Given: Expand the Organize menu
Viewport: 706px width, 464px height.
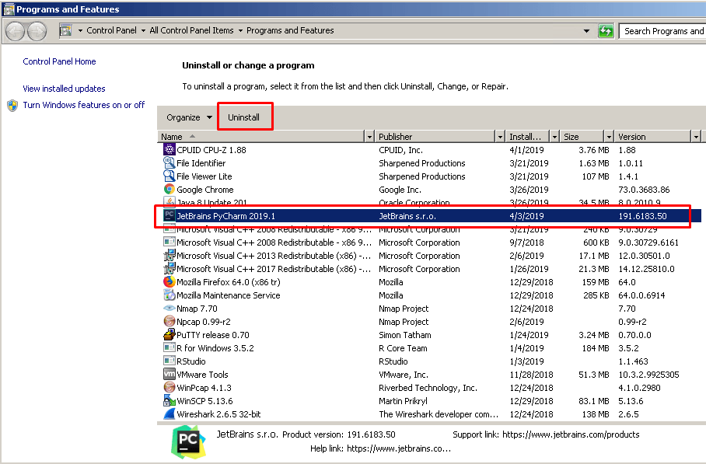Looking at the screenshot, I should 189,117.
